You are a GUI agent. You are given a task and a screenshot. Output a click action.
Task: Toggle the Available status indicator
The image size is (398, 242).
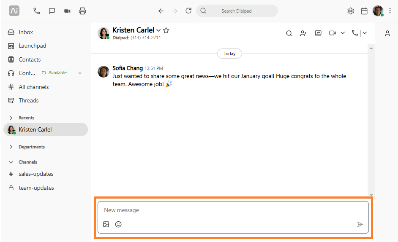[x=55, y=73]
